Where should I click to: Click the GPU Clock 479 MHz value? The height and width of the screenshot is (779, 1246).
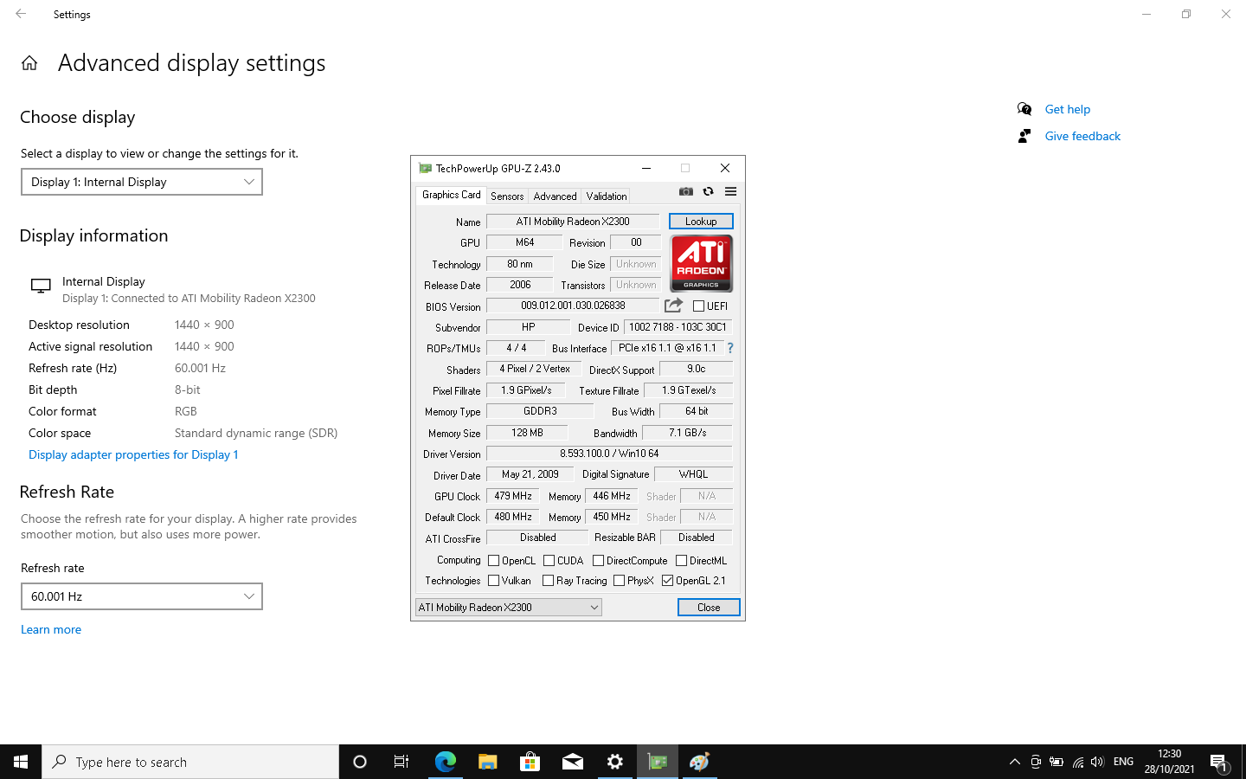click(x=513, y=496)
